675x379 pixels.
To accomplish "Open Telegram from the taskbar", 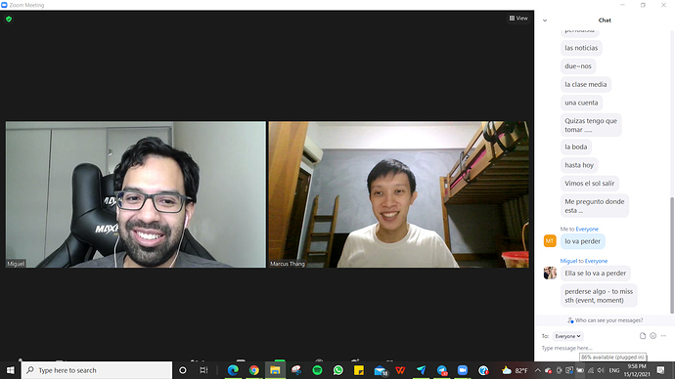I will coord(442,370).
